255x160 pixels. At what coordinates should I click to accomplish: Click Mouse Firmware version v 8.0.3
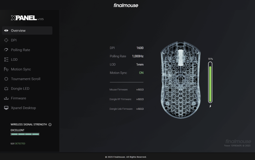(x=140, y=90)
